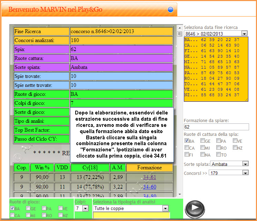This screenshot has height=221, width=257.
Task: Toggle BA checkbox under Ruote di cattura
Action: (x=187, y=141)
